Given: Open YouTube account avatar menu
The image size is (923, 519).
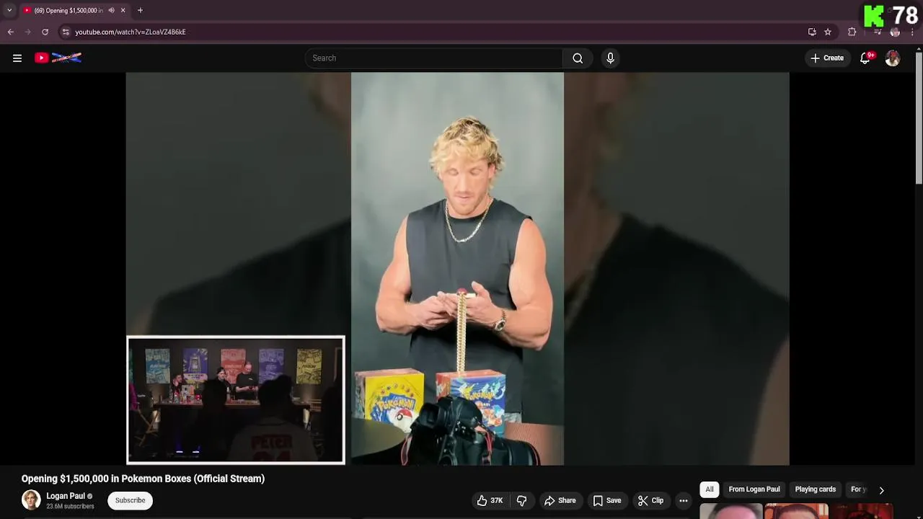Looking at the screenshot, I should pyautogui.click(x=893, y=58).
